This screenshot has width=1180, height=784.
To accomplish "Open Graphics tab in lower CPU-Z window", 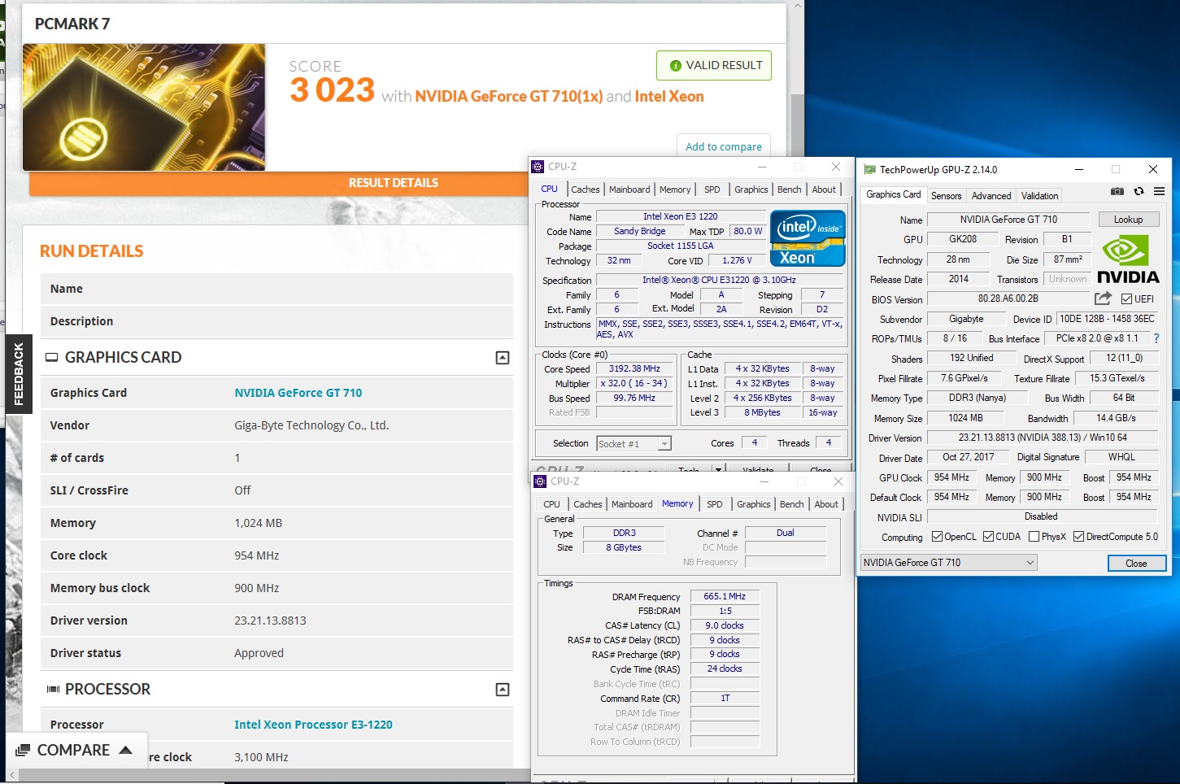I will click(x=754, y=504).
